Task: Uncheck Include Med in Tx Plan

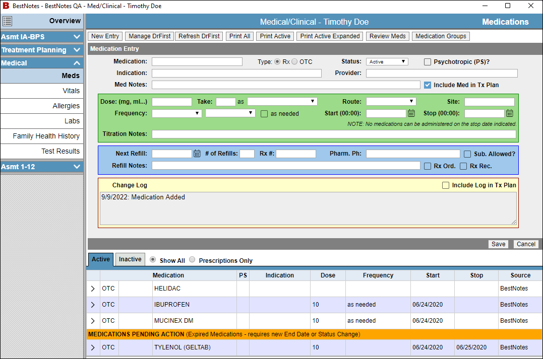Action: click(428, 85)
